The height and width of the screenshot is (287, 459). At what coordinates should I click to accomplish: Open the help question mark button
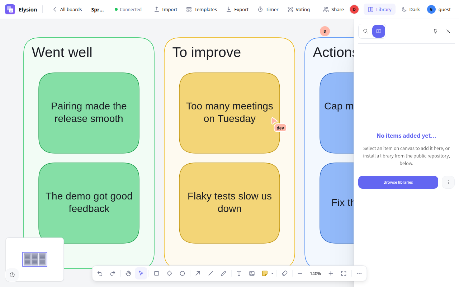(12, 275)
